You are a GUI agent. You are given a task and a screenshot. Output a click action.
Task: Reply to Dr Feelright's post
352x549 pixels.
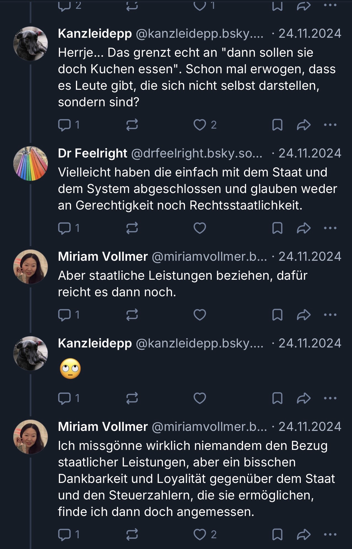(x=65, y=228)
